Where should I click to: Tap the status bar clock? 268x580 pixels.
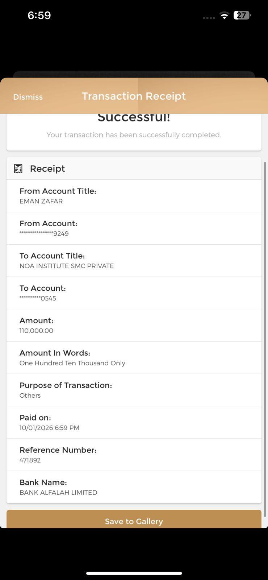(39, 15)
